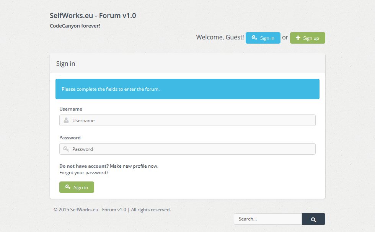Focus the Password text field
This screenshot has width=375, height=232.
(x=191, y=149)
